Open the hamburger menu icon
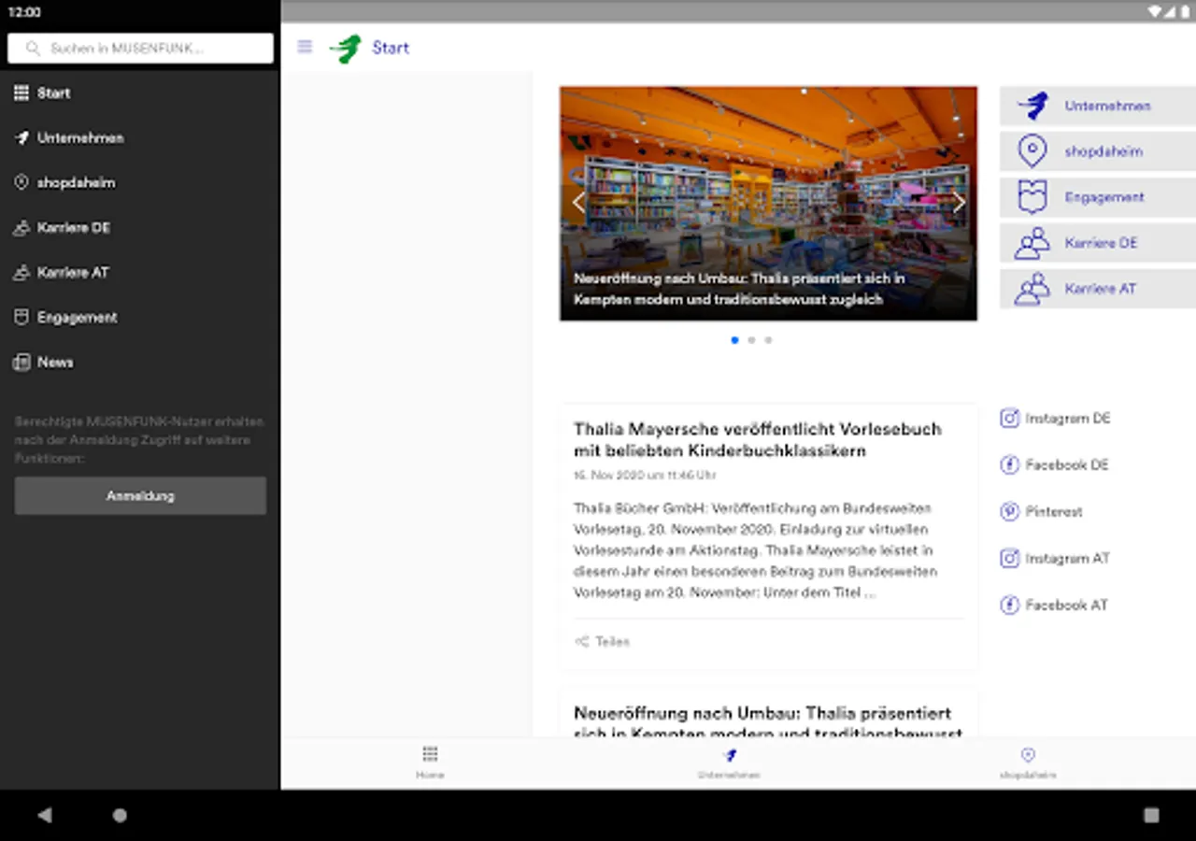This screenshot has width=1196, height=841. tap(305, 47)
